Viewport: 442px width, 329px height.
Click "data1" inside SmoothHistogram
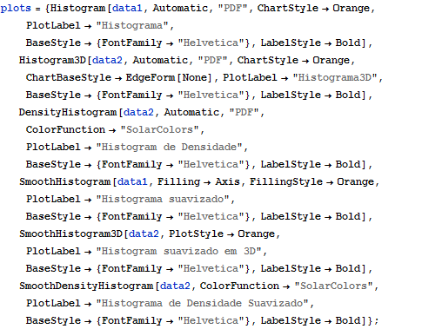click(x=132, y=181)
